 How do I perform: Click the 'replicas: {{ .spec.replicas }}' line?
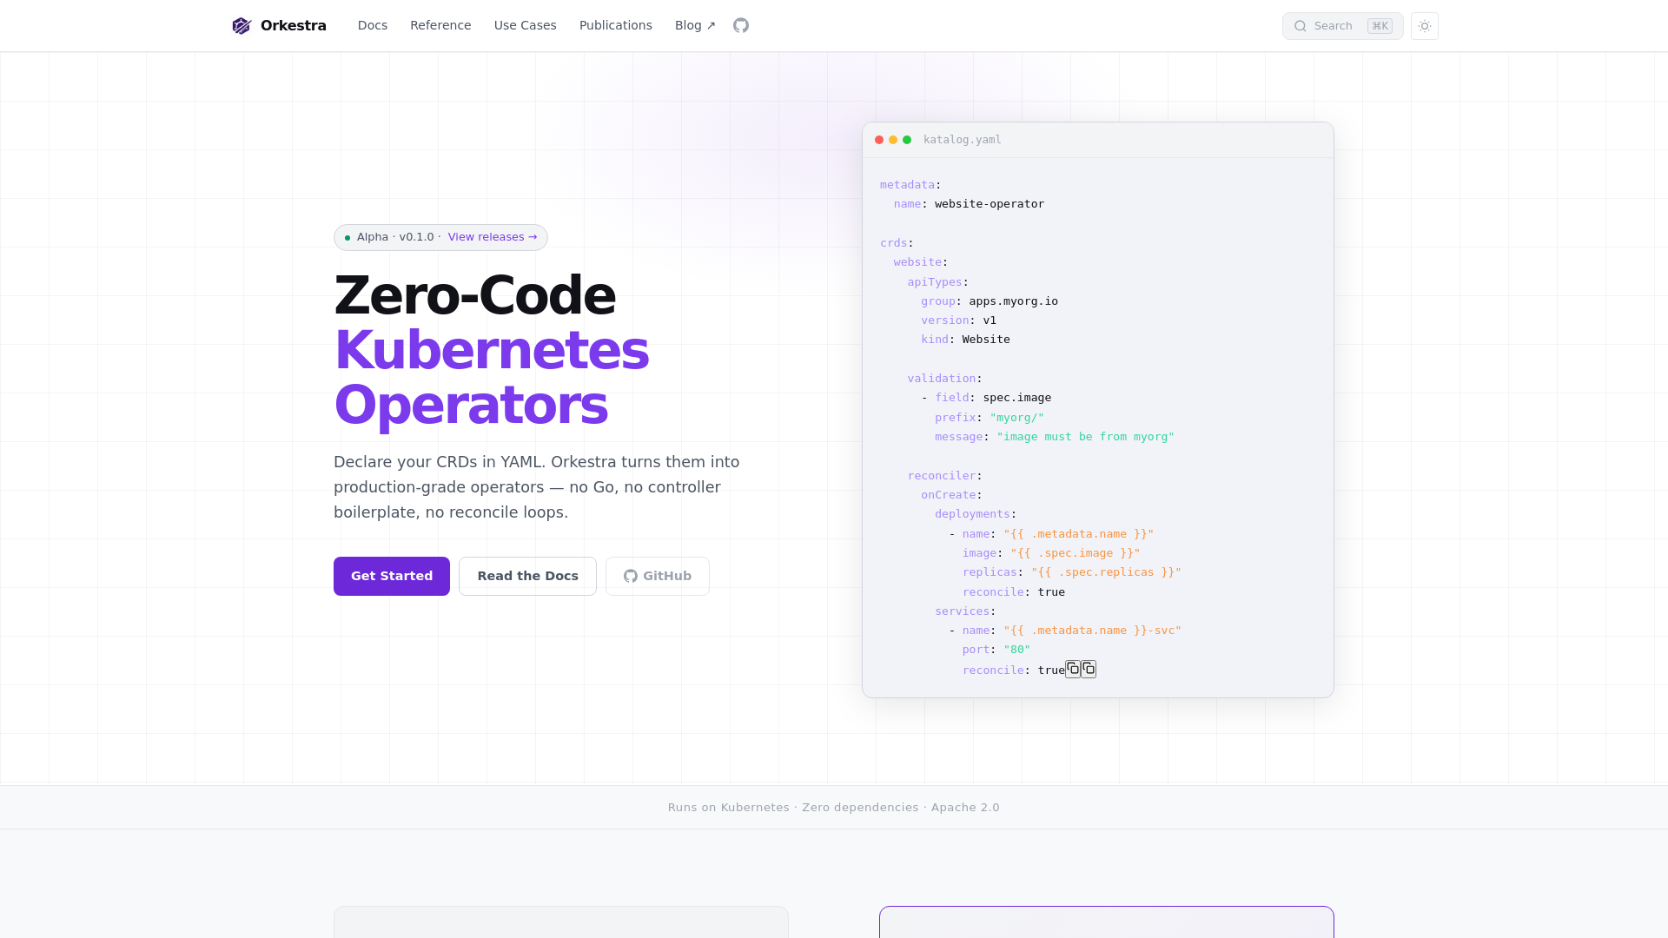pos(1072,572)
